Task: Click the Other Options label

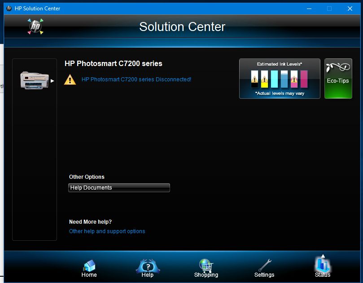Action: (x=87, y=177)
